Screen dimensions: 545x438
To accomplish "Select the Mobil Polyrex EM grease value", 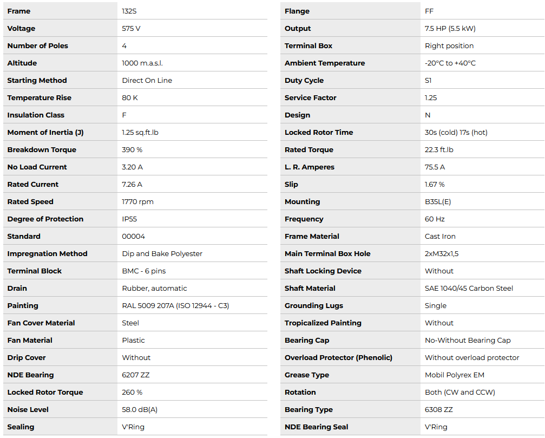I will pos(454,375).
